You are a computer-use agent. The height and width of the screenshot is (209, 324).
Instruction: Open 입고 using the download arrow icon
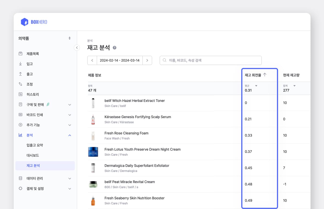pos(20,64)
